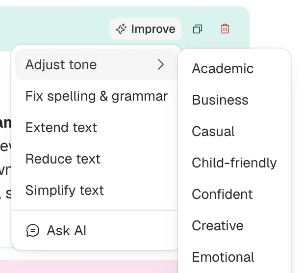Delete block with red trash icon
303x273 pixels.
225,29
